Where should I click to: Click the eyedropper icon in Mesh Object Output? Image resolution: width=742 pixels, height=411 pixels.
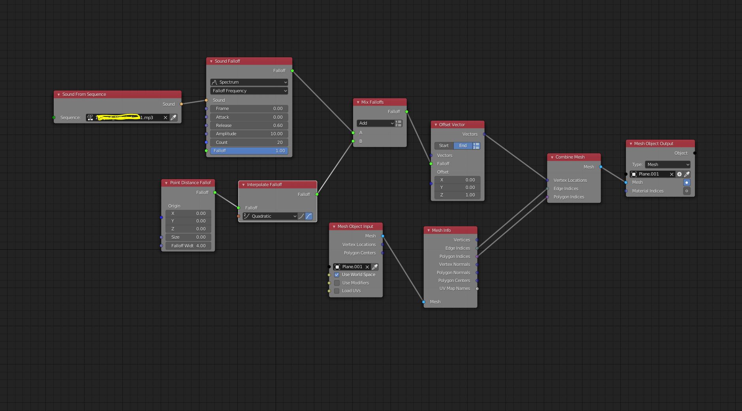click(x=688, y=174)
